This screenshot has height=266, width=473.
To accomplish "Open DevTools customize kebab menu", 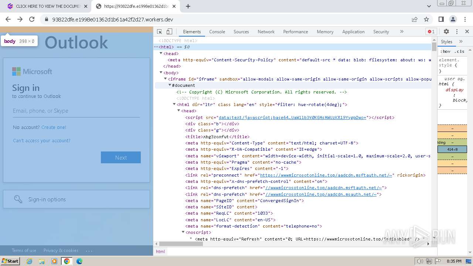I will 457,32.
